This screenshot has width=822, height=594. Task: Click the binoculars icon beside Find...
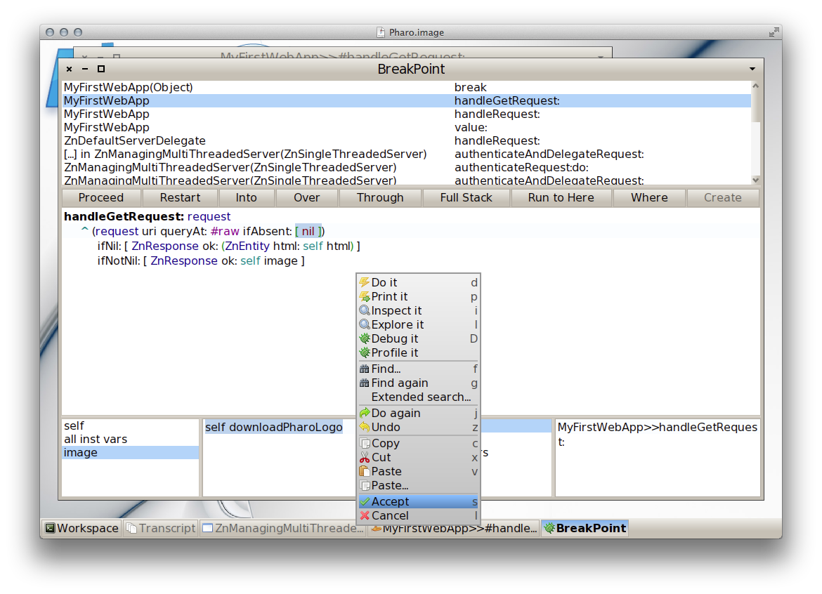click(x=365, y=369)
